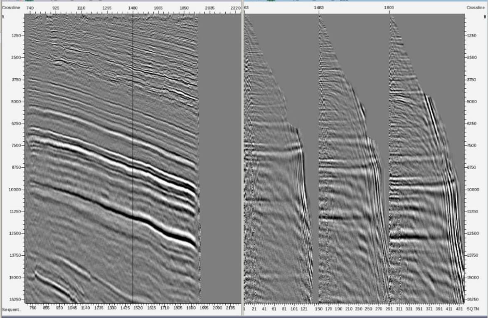The height and width of the screenshot is (318, 488).
Task: Click trace number tick 291
Action: (389, 309)
